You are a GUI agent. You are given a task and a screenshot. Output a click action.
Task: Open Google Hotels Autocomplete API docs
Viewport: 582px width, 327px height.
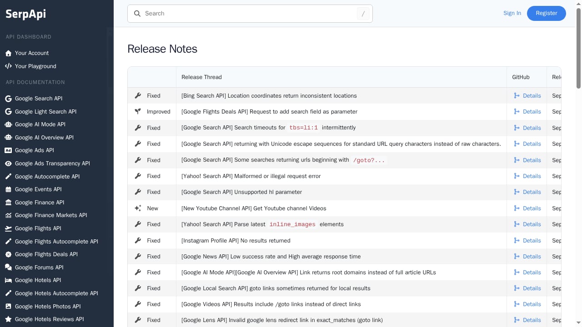56,293
